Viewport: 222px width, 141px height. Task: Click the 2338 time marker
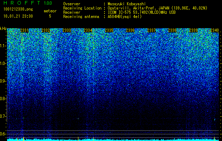[x=172, y=30]
